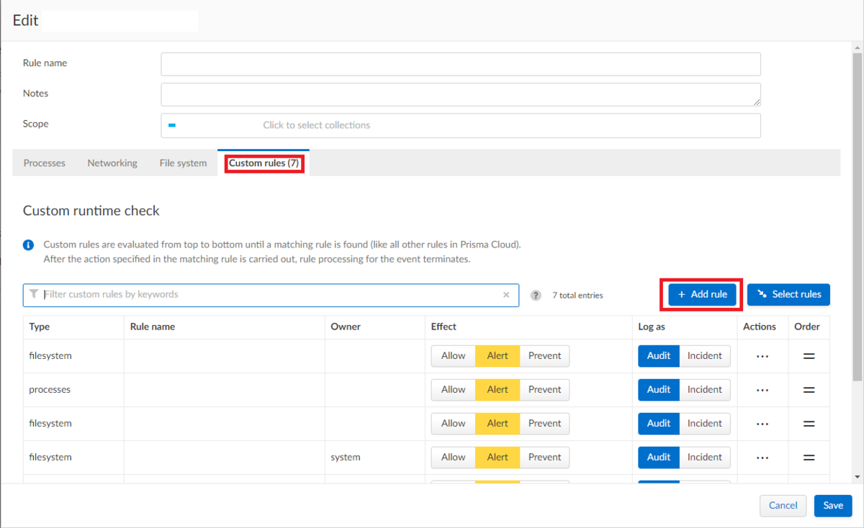Set processes rule effect to Prevent
Screen dimensions: 864x528
pos(544,390)
